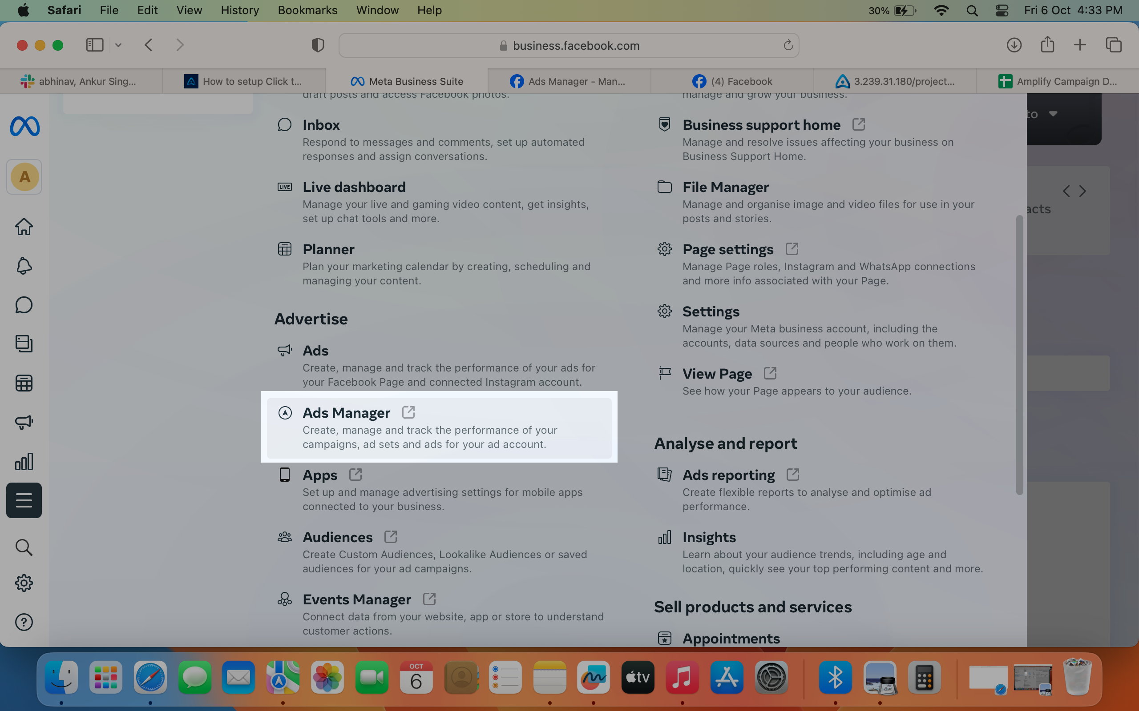Viewport: 1139px width, 711px height.
Task: Open Settings gear in sidebar
Action: pyautogui.click(x=24, y=583)
